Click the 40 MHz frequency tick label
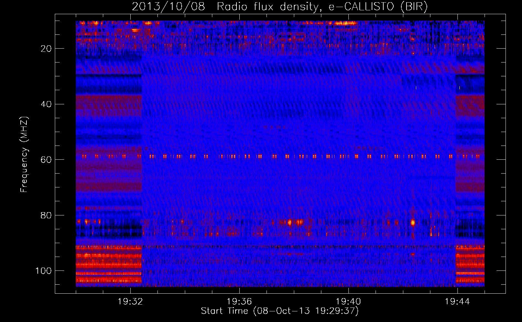Image resolution: width=522 pixels, height=322 pixels. 46,104
